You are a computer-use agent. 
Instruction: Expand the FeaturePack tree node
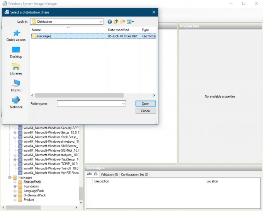tap(15, 182)
